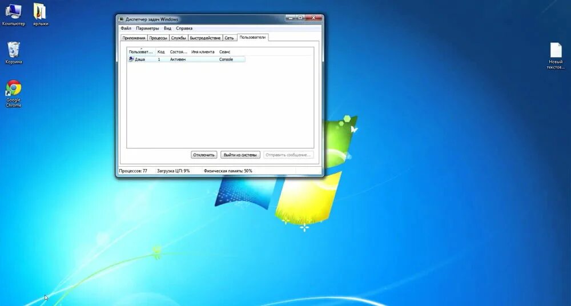Image resolution: width=571 pixels, height=306 pixels.
Task: Select the Корзина recycle bin icon
Action: [x=14, y=53]
